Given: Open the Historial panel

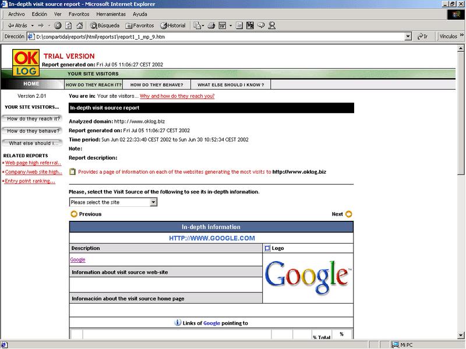Looking at the screenshot, I should (x=173, y=26).
